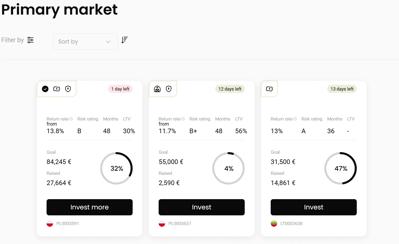Click the house icon on PL0003637 card
Screen dimensions: 399x244
pyautogui.click(x=157, y=89)
